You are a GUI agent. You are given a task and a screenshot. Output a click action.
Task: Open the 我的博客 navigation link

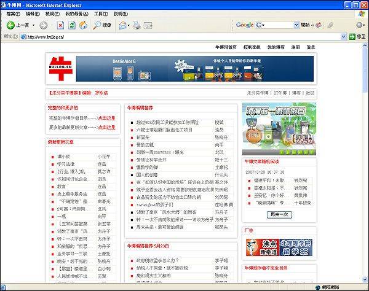[276, 47]
